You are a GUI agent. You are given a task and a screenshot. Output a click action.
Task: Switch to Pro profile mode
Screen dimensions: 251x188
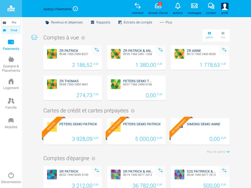click(x=11, y=22)
